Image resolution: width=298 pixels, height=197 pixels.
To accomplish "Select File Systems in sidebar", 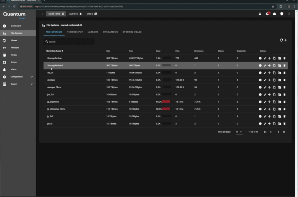I will point(18,33).
